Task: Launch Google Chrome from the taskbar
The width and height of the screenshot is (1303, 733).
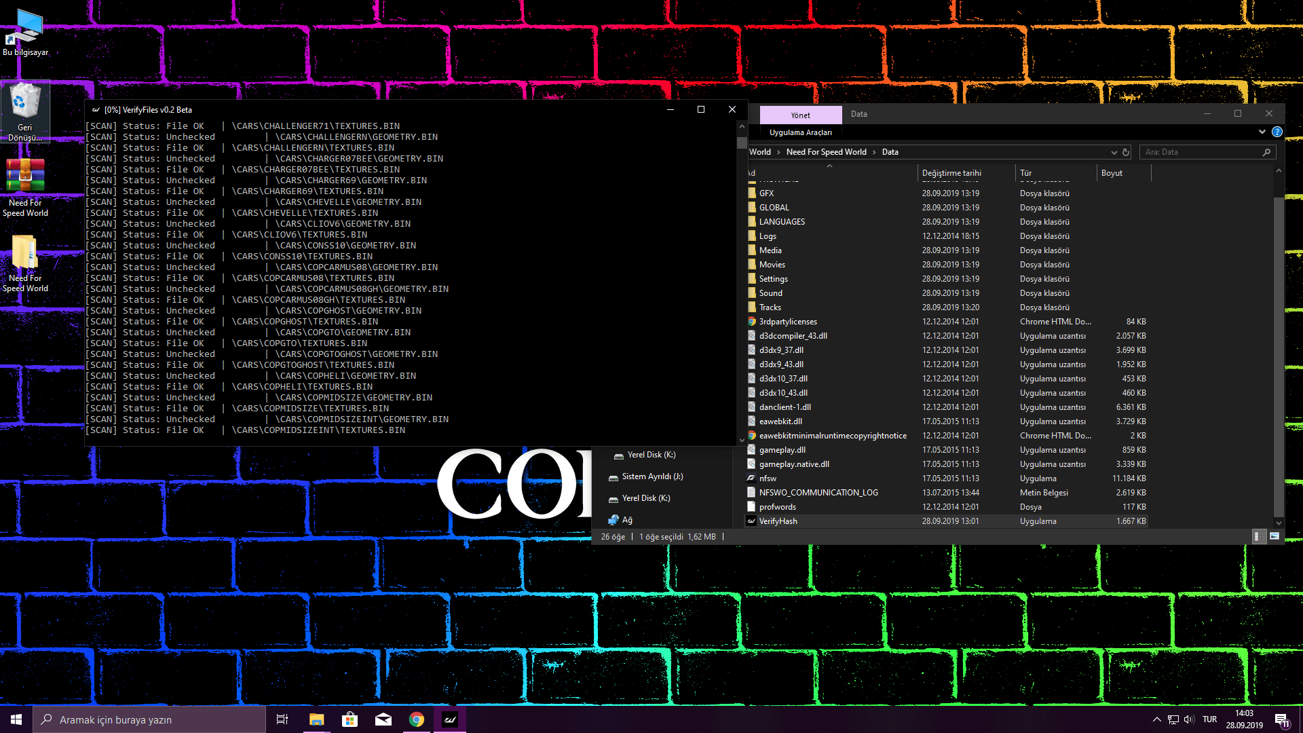Action: click(417, 719)
